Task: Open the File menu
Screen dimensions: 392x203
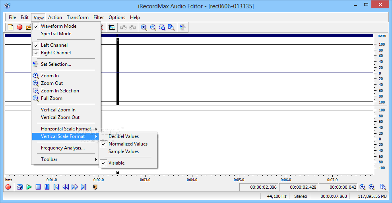Action: click(12, 17)
